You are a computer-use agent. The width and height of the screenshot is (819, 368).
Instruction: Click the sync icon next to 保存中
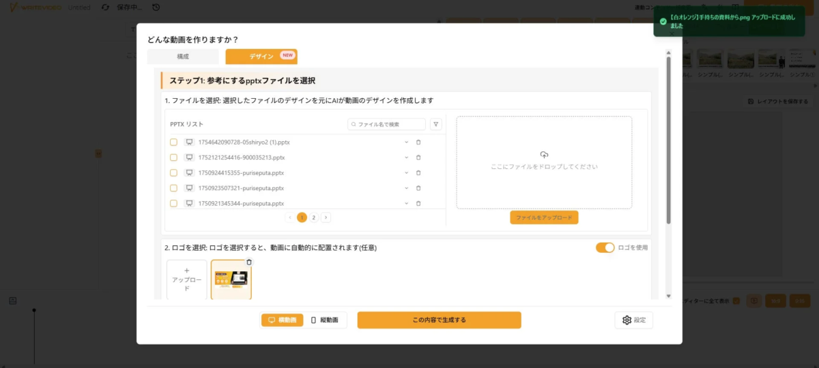coord(105,7)
